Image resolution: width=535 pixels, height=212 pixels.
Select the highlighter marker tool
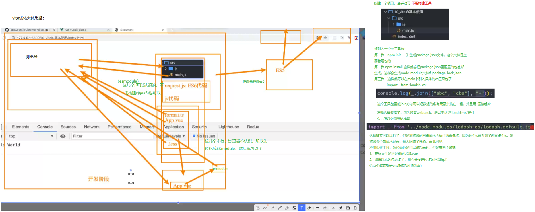point(287,208)
